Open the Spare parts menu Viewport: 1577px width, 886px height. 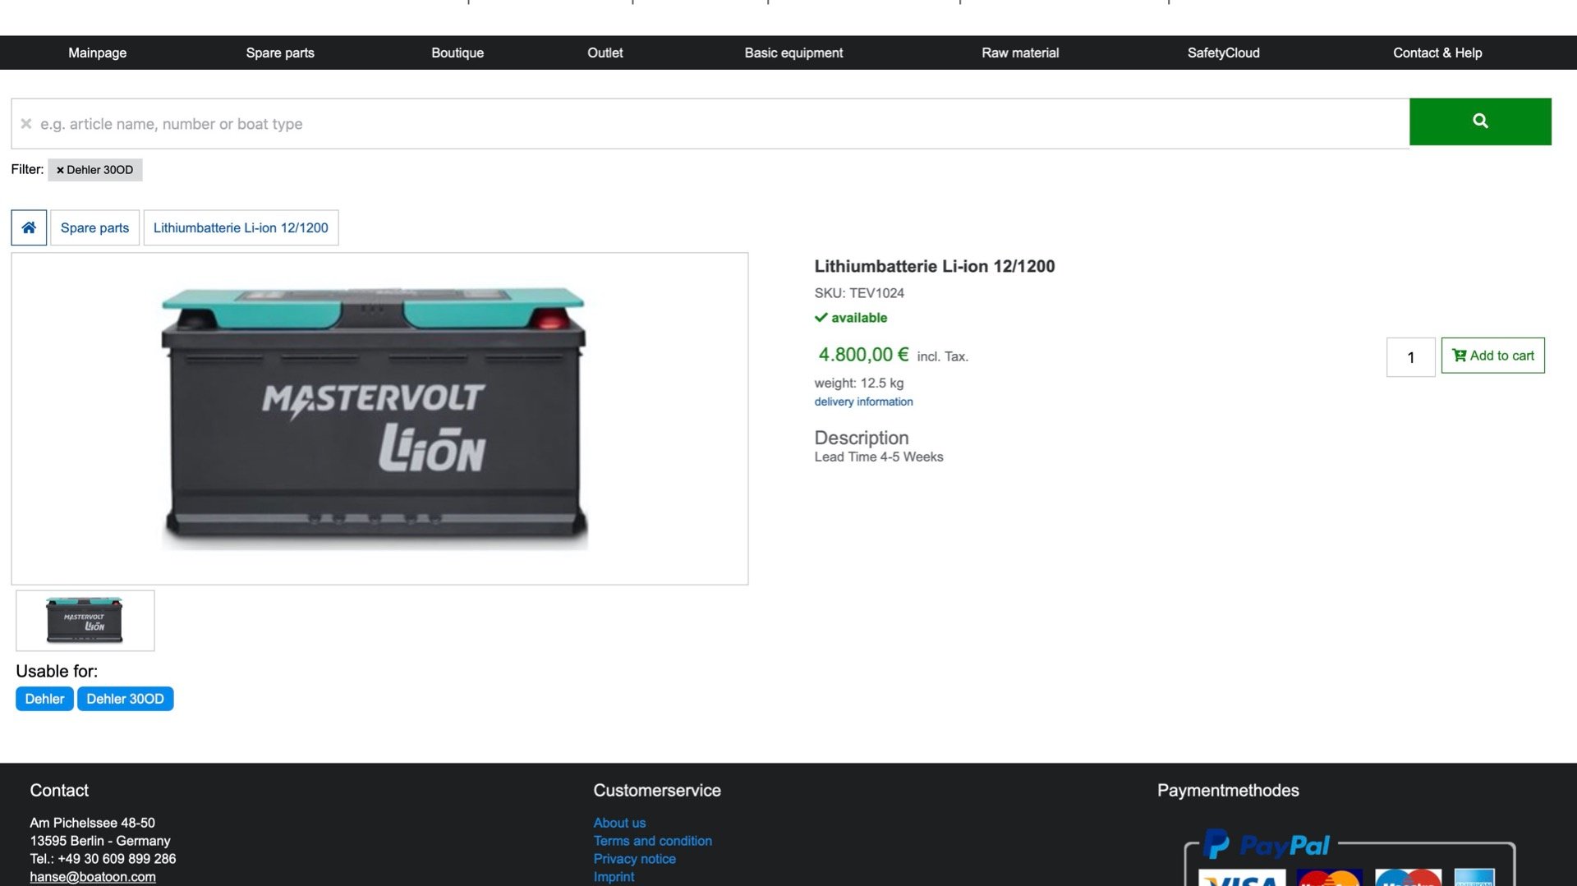pyautogui.click(x=279, y=53)
